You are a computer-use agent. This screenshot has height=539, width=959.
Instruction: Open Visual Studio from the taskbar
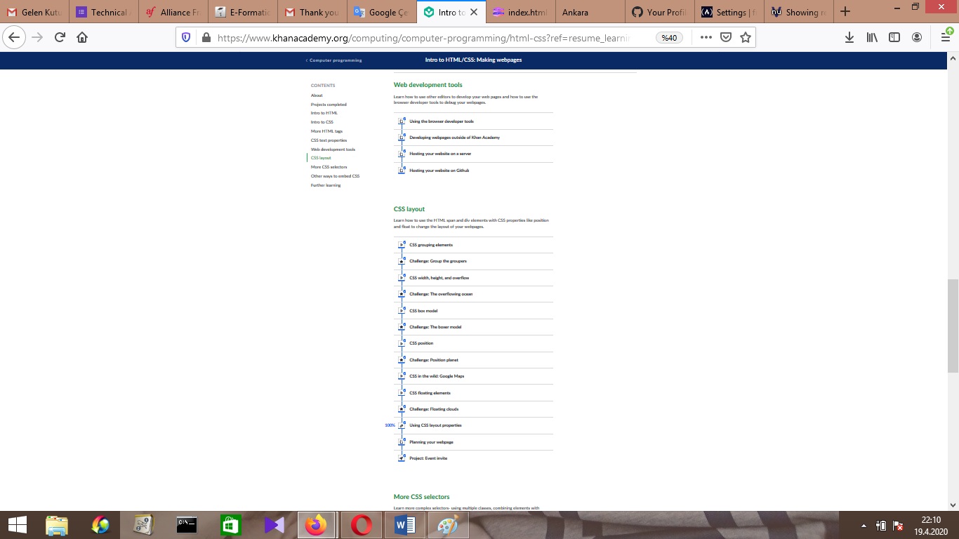[x=274, y=525]
